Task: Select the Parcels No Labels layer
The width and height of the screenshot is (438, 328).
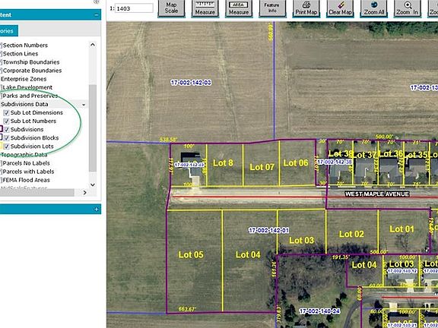Action: pos(27,163)
